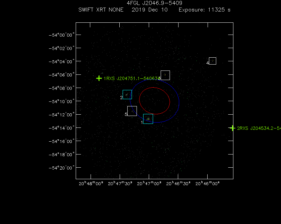
Task: Select the SWIFT XRT NONE header text
Action: tap(101, 10)
